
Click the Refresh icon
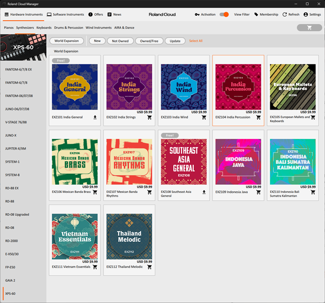click(x=284, y=15)
